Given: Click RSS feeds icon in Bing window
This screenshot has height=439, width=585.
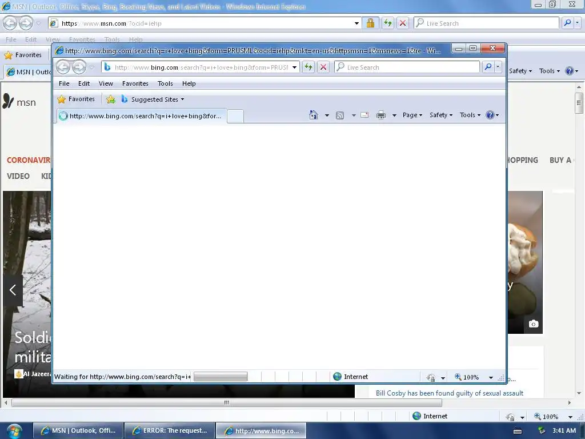Looking at the screenshot, I should (x=340, y=115).
